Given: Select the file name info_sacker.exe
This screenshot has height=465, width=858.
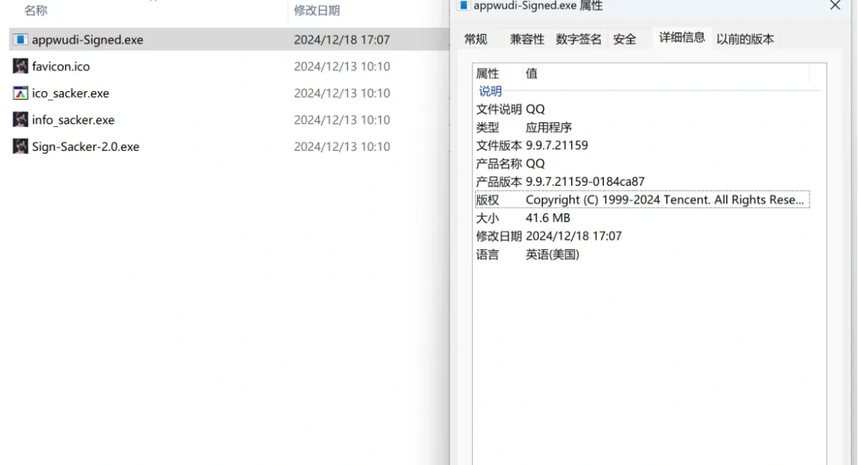Looking at the screenshot, I should point(73,120).
